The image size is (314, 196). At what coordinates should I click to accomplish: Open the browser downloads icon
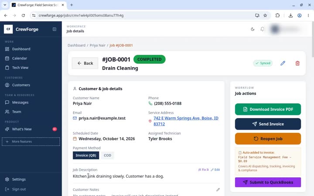point(290,15)
